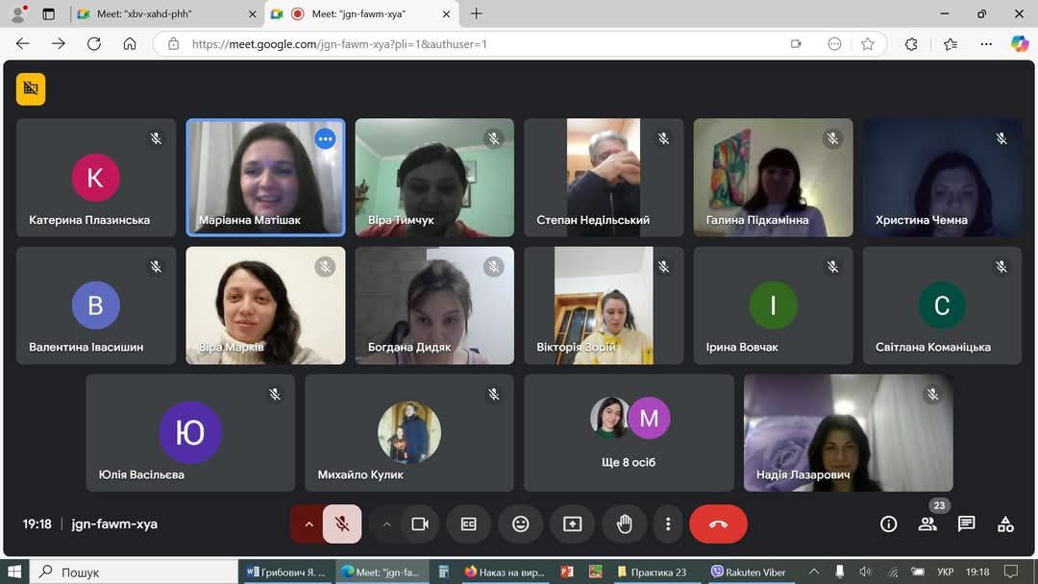Click the "Ще 8 осіб" tile
Viewport: 1038px width, 584px height.
click(x=629, y=432)
